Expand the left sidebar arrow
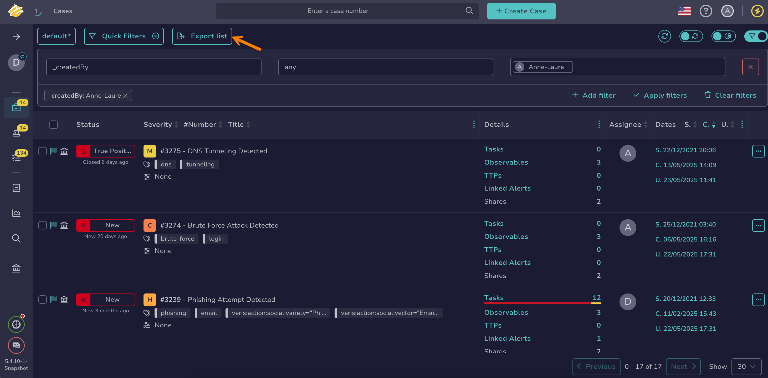768x378 pixels. click(x=16, y=37)
